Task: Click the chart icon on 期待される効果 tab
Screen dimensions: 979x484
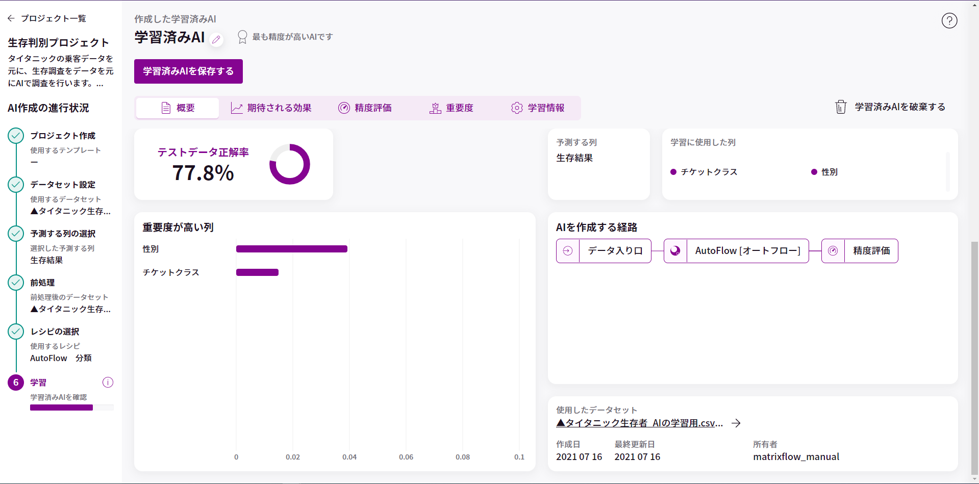Action: (237, 108)
